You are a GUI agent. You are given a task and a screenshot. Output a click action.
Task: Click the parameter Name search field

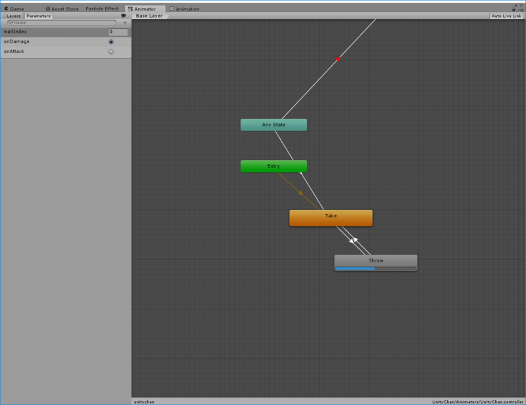62,23
